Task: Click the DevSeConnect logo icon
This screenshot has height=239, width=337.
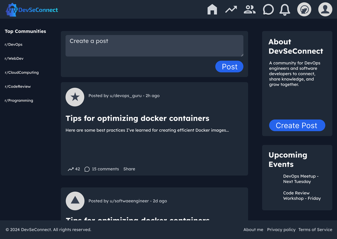Action: [12, 9]
